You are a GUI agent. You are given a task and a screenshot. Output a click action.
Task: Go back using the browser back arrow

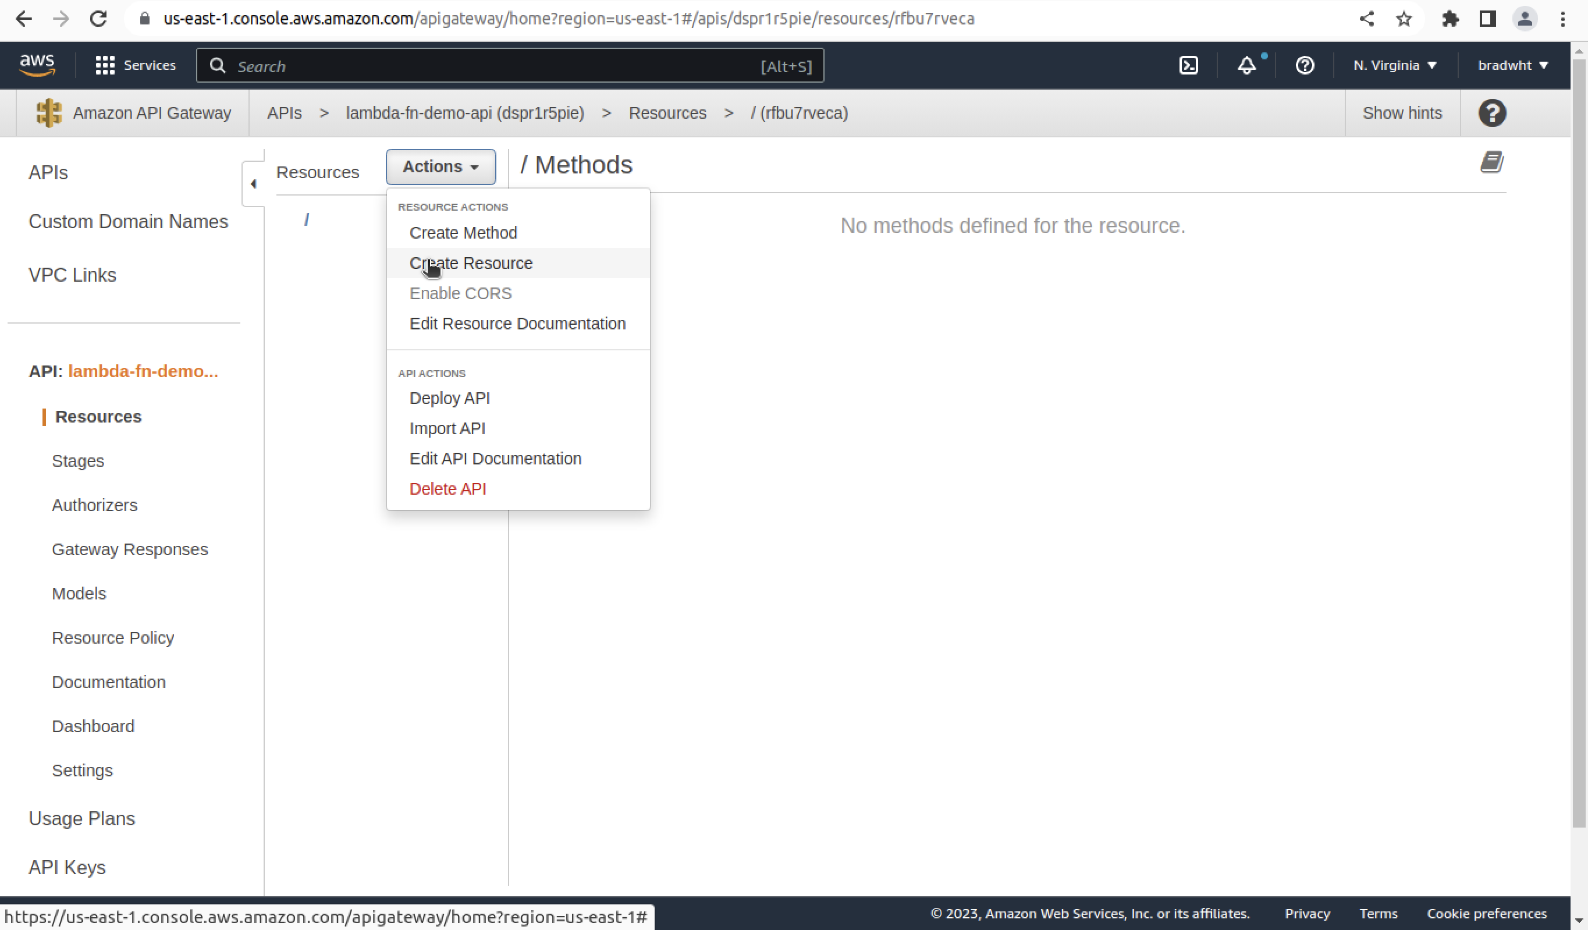(x=23, y=19)
